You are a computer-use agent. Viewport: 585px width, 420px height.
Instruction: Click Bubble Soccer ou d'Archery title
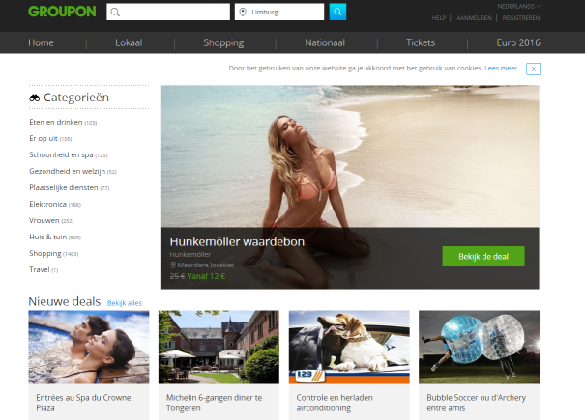476,403
